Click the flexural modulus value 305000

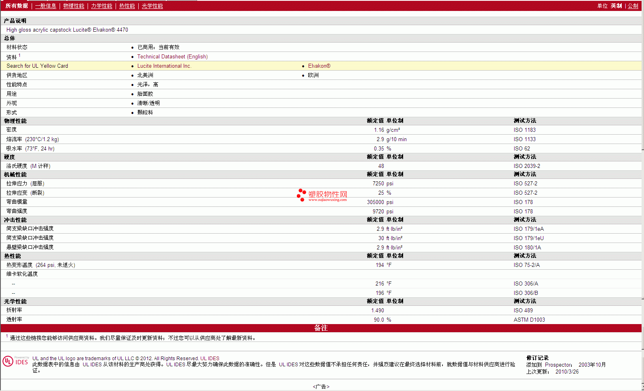[376, 202]
